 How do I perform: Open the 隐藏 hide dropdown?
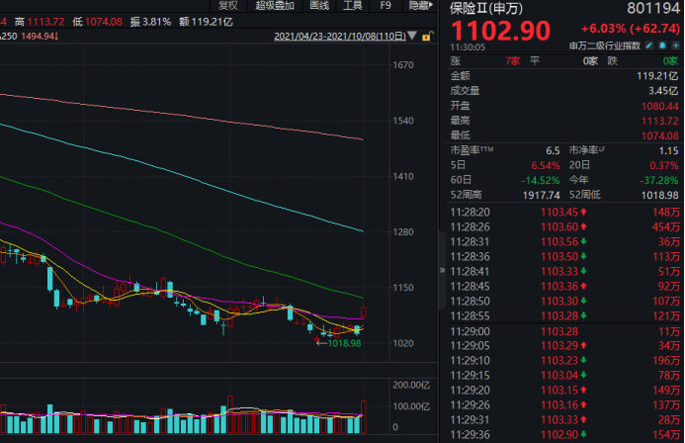418,6
